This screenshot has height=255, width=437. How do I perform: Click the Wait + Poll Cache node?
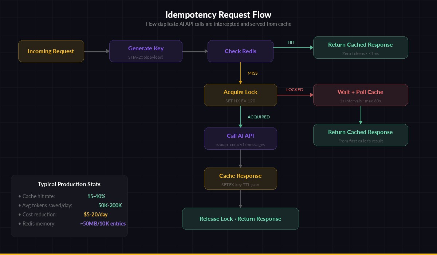pyautogui.click(x=361, y=95)
